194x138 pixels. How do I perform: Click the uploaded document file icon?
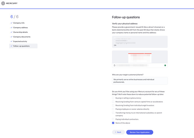[114, 65]
